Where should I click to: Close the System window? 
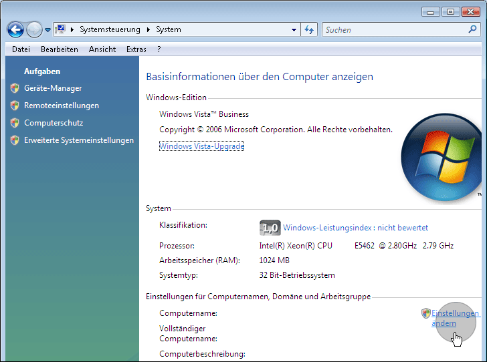[x=471, y=12]
